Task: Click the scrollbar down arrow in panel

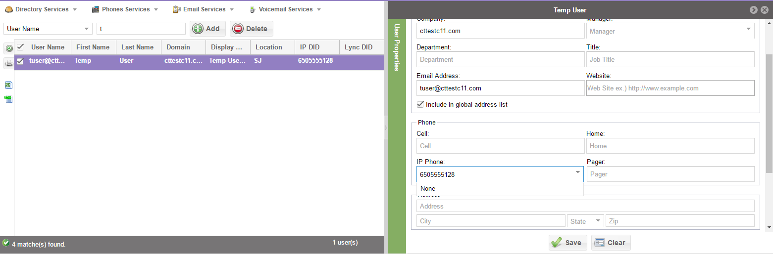Action: (769, 227)
